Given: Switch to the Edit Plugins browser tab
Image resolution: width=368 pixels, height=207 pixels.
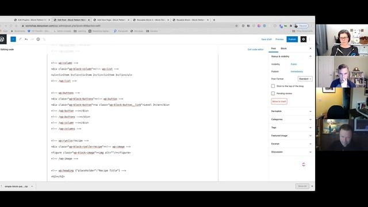Looking at the screenshot, I should point(32,20).
